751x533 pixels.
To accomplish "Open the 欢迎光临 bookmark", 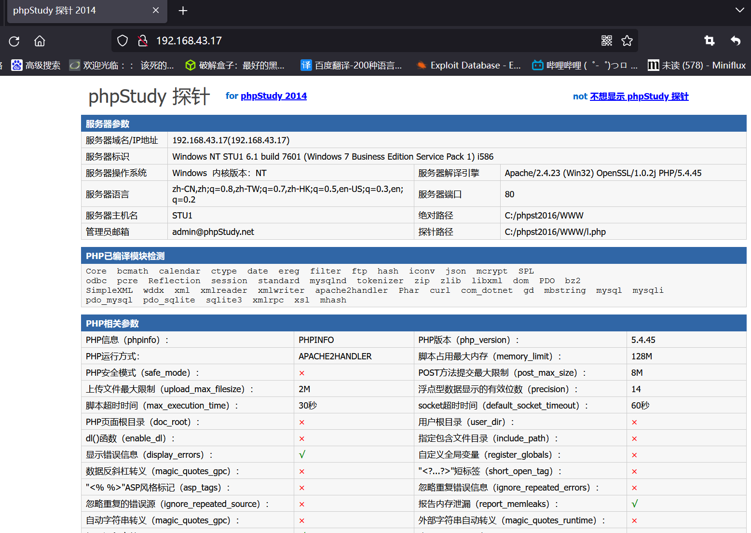I will click(122, 65).
